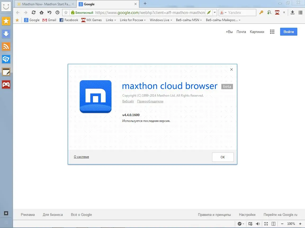Undo last closed tab
The image size is (305, 228).
(x=50, y=12)
